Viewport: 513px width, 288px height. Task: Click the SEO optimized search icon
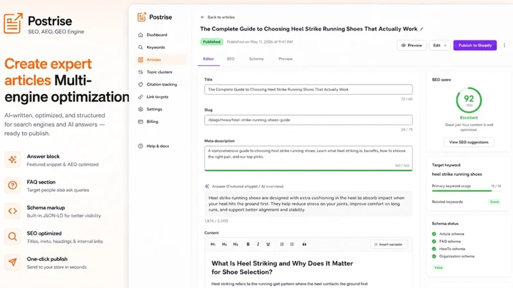pos(12,236)
